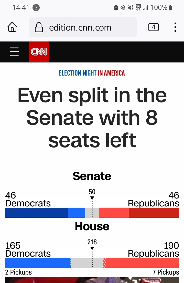The height and width of the screenshot is (283, 184).
Task: Tap the muted sound status icon
Action: [130, 8]
